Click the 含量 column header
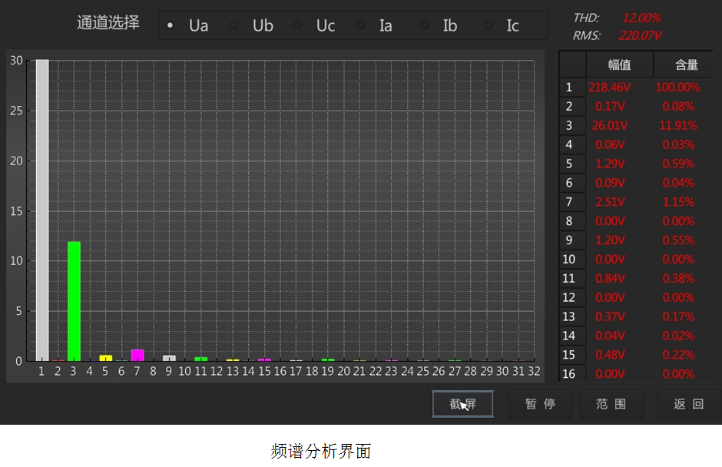The height and width of the screenshot is (467, 722). click(686, 65)
